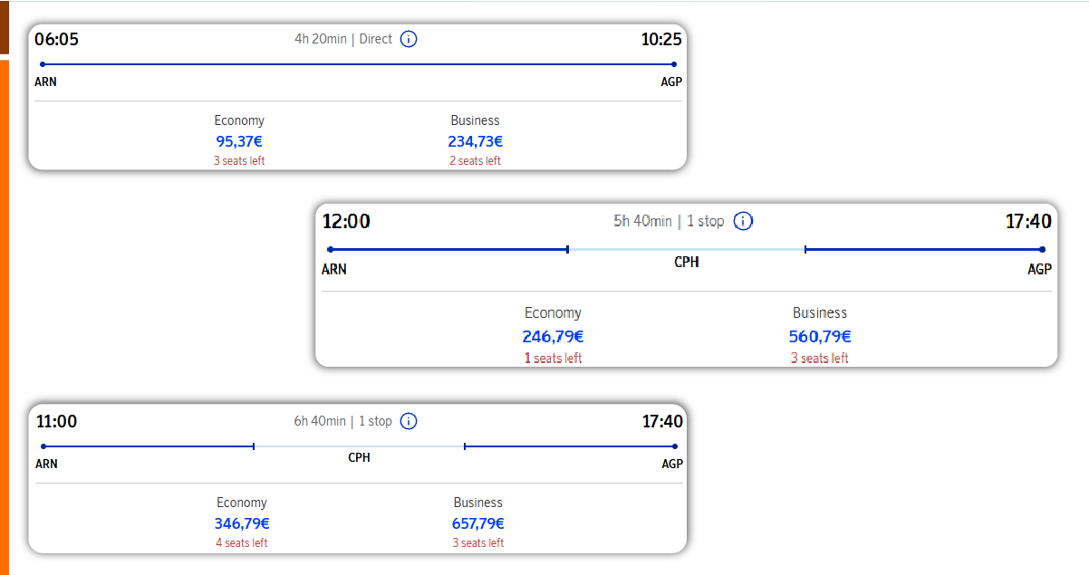Click CPH stopover on 11:00 flight
The width and height of the screenshot is (1089, 575).
360,458
